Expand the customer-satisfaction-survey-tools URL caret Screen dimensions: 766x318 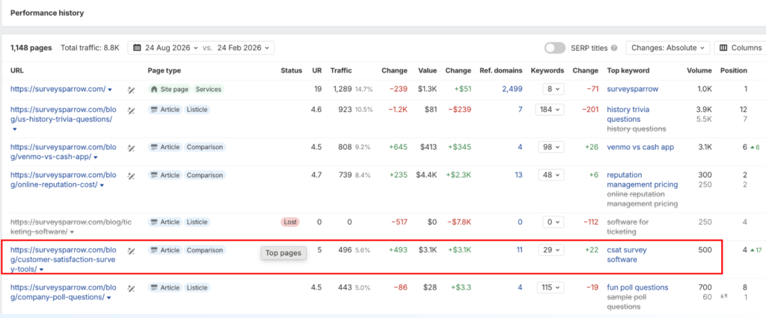coord(42,269)
